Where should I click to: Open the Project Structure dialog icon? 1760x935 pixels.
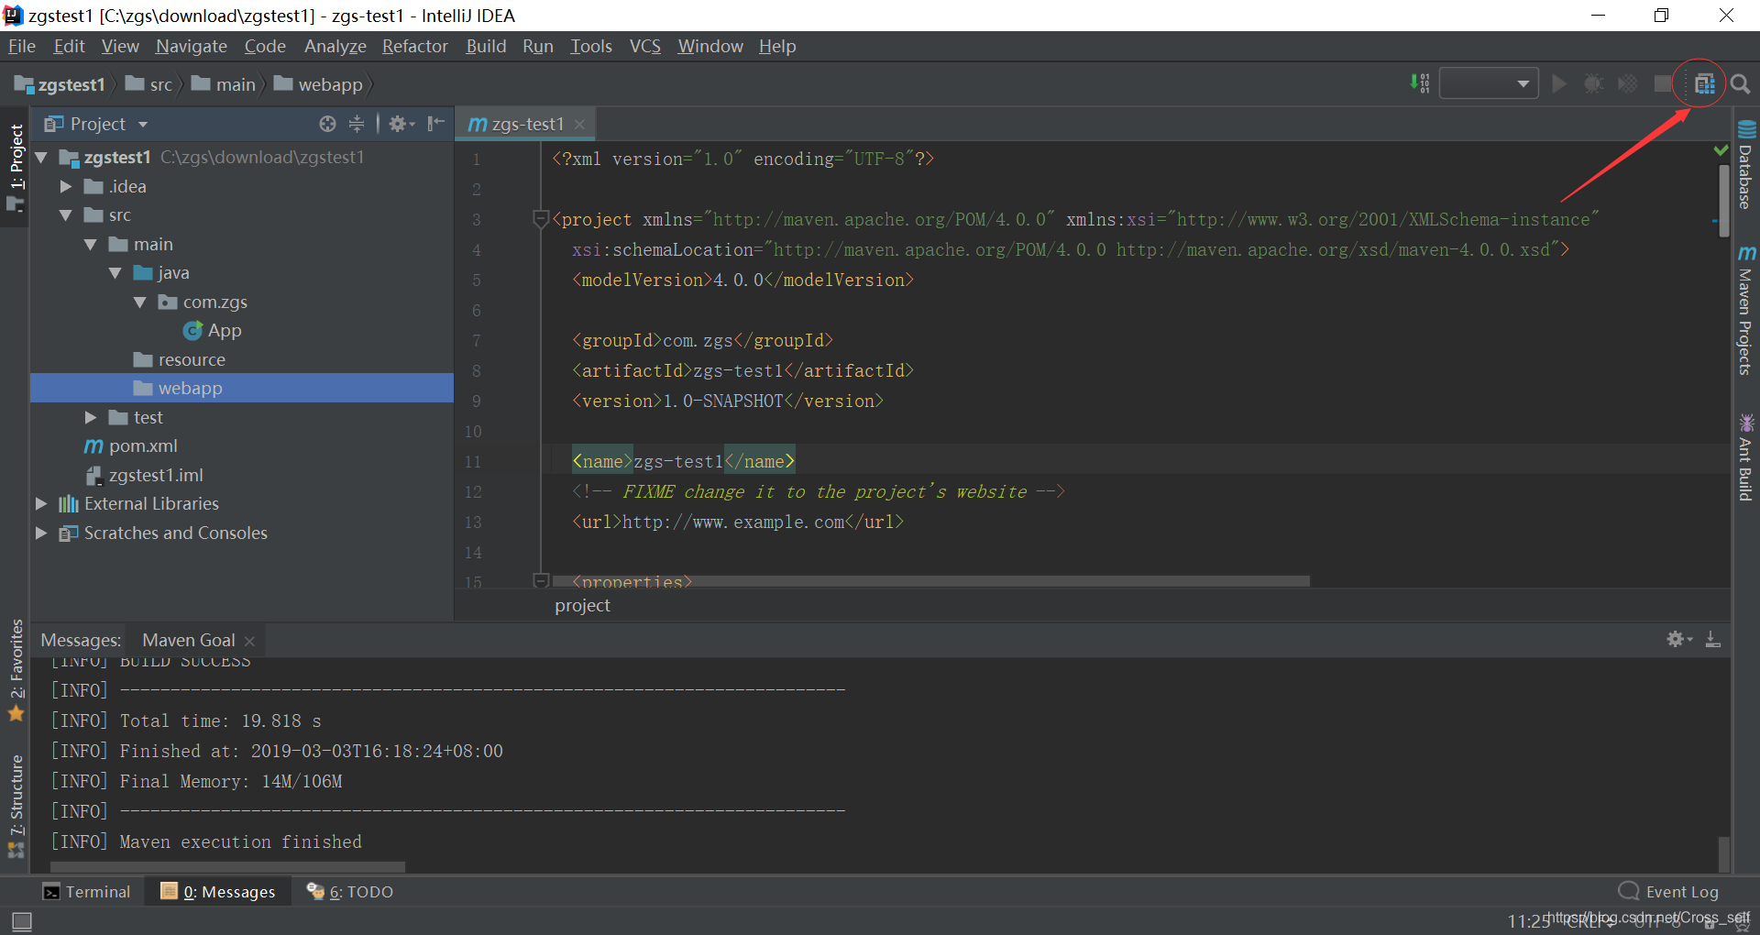point(1704,84)
